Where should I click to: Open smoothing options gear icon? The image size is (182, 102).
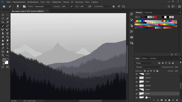coord(114,7)
